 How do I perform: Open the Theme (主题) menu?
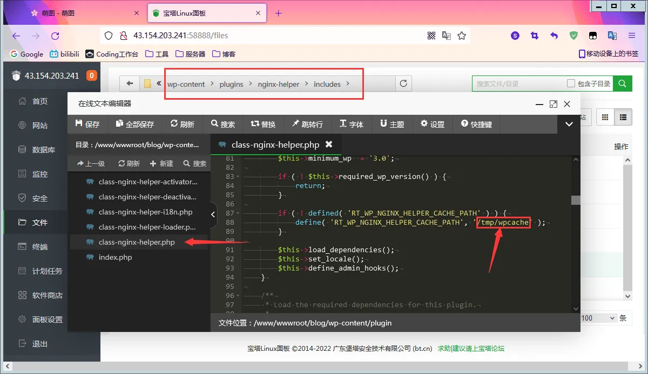click(392, 124)
